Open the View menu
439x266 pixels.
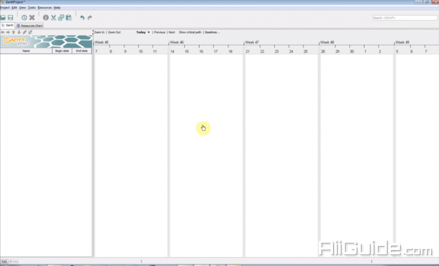[22, 8]
